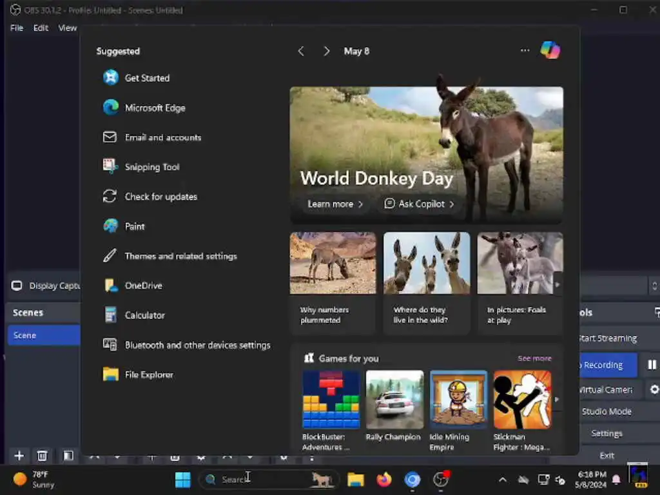Click Games for you heading
The image size is (660, 495).
click(349, 358)
